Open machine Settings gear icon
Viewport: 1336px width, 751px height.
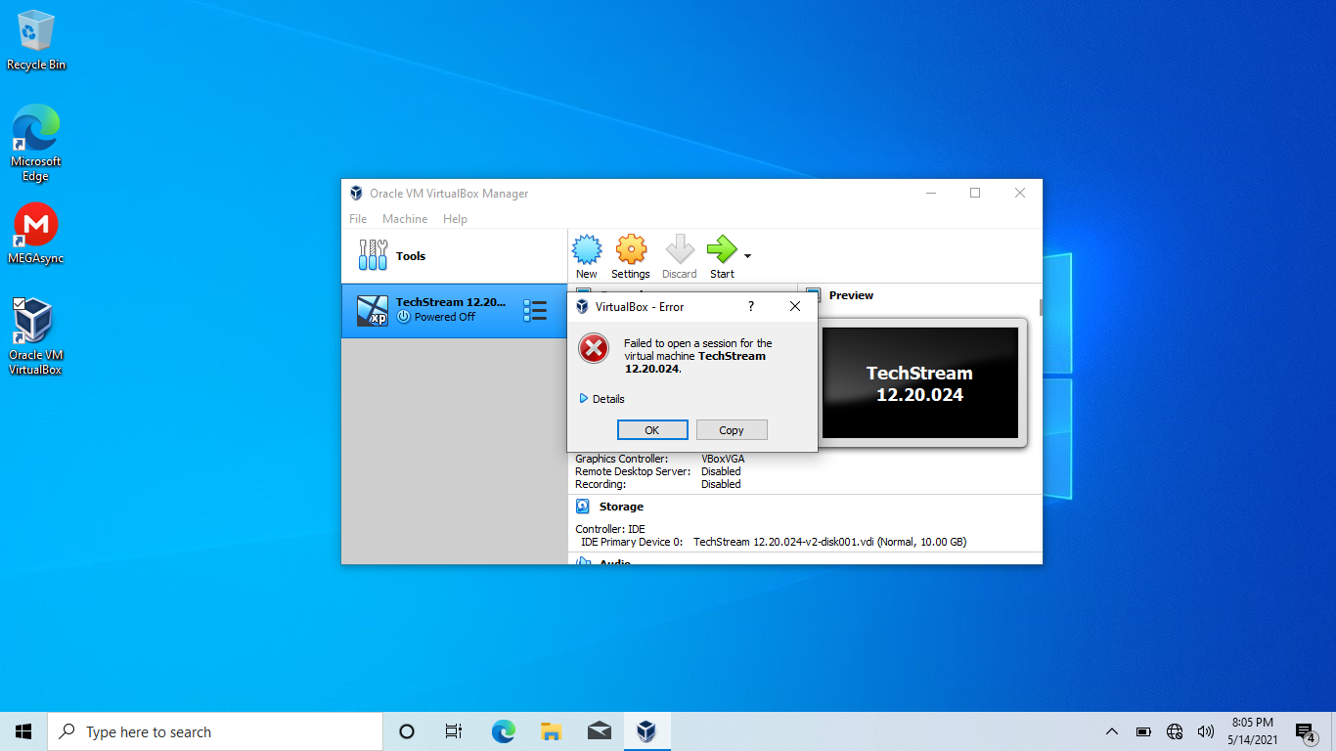pos(631,249)
